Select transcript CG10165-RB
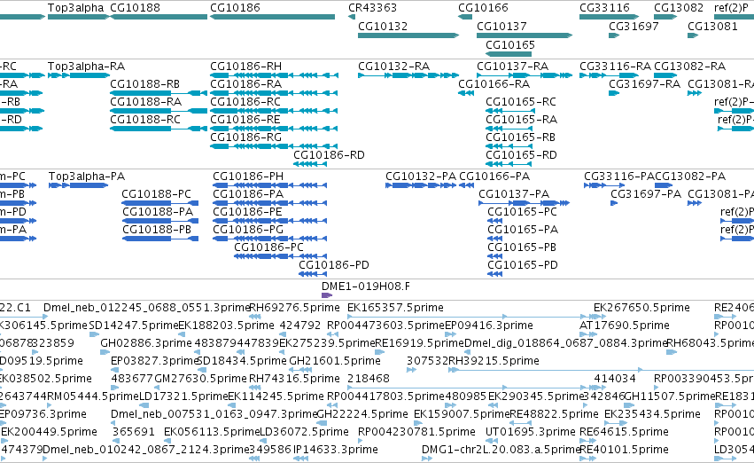Image resolution: width=754 pixels, height=463 pixels. [x=520, y=137]
